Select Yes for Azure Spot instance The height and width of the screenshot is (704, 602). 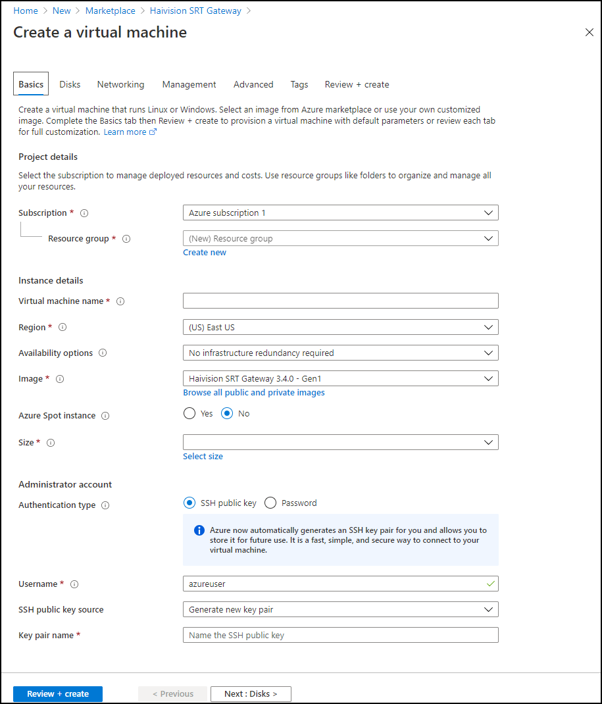[189, 414]
